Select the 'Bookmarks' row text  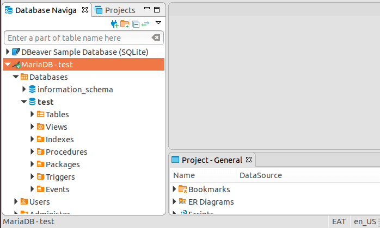209,189
